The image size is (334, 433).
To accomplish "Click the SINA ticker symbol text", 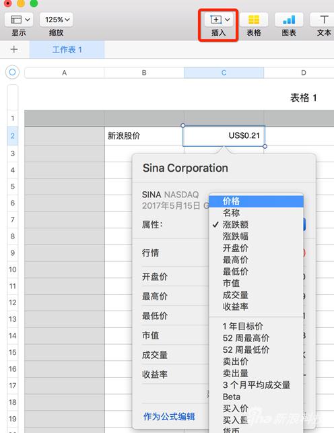I will tap(152, 195).
